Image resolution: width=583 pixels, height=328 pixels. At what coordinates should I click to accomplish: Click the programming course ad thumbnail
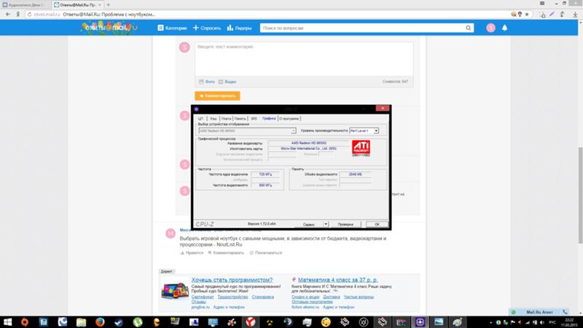coord(175,291)
